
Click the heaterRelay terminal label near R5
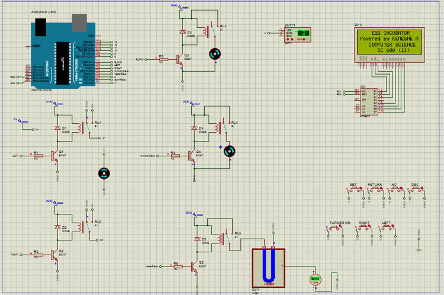pyautogui.click(x=152, y=267)
